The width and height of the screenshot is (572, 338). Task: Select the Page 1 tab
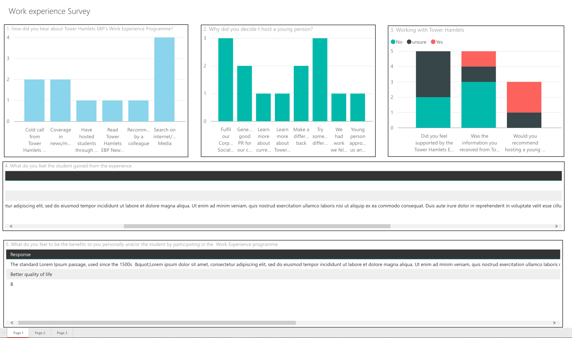coord(18,333)
